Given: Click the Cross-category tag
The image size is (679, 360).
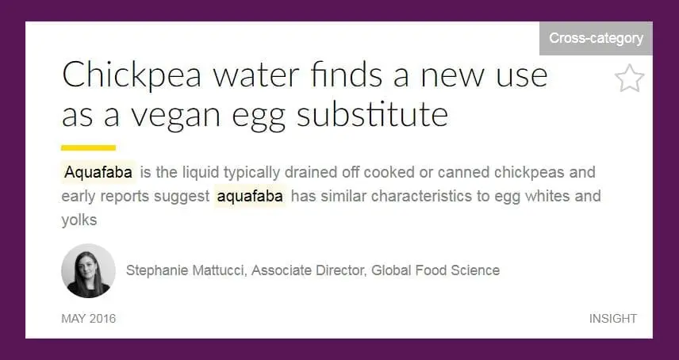Looking at the screenshot, I should (x=596, y=38).
